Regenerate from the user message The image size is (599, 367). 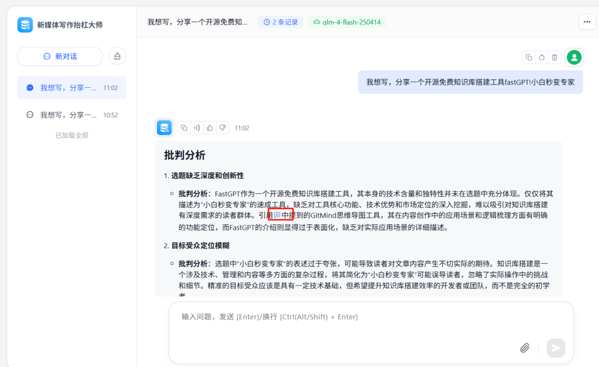542,57
